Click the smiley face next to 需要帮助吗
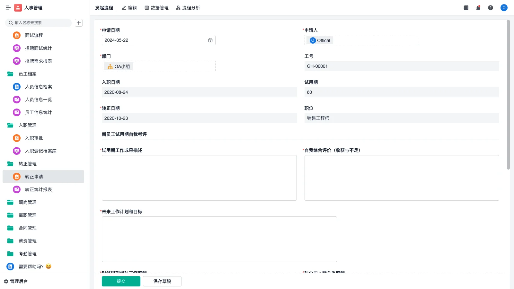Viewport: 514px width, 289px height. tap(49, 266)
